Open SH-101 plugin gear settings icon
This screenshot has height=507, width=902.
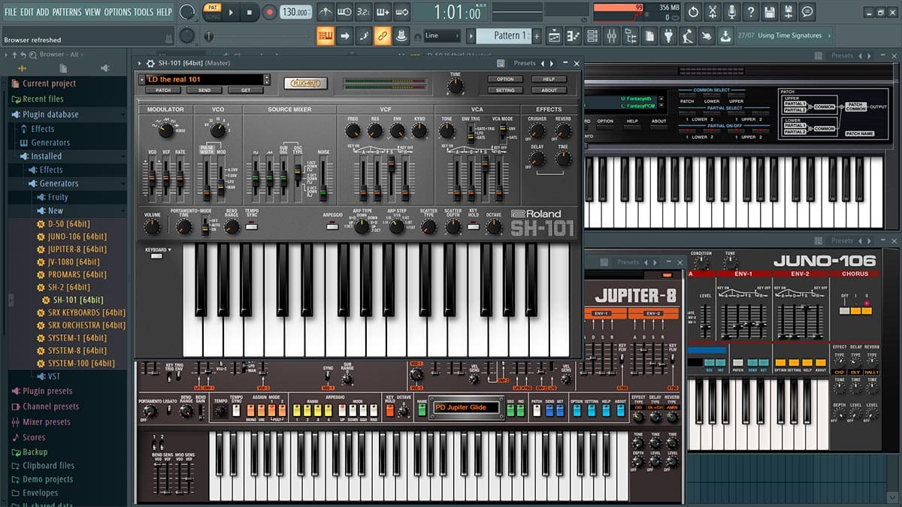click(150, 63)
